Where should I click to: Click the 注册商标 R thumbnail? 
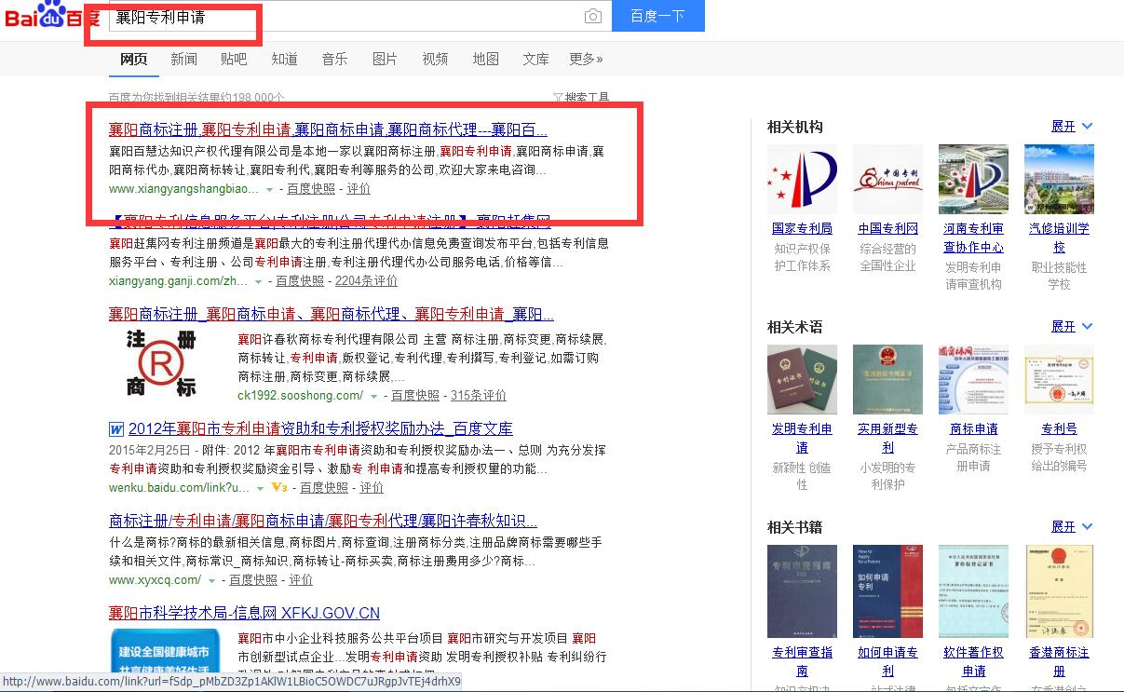[162, 364]
